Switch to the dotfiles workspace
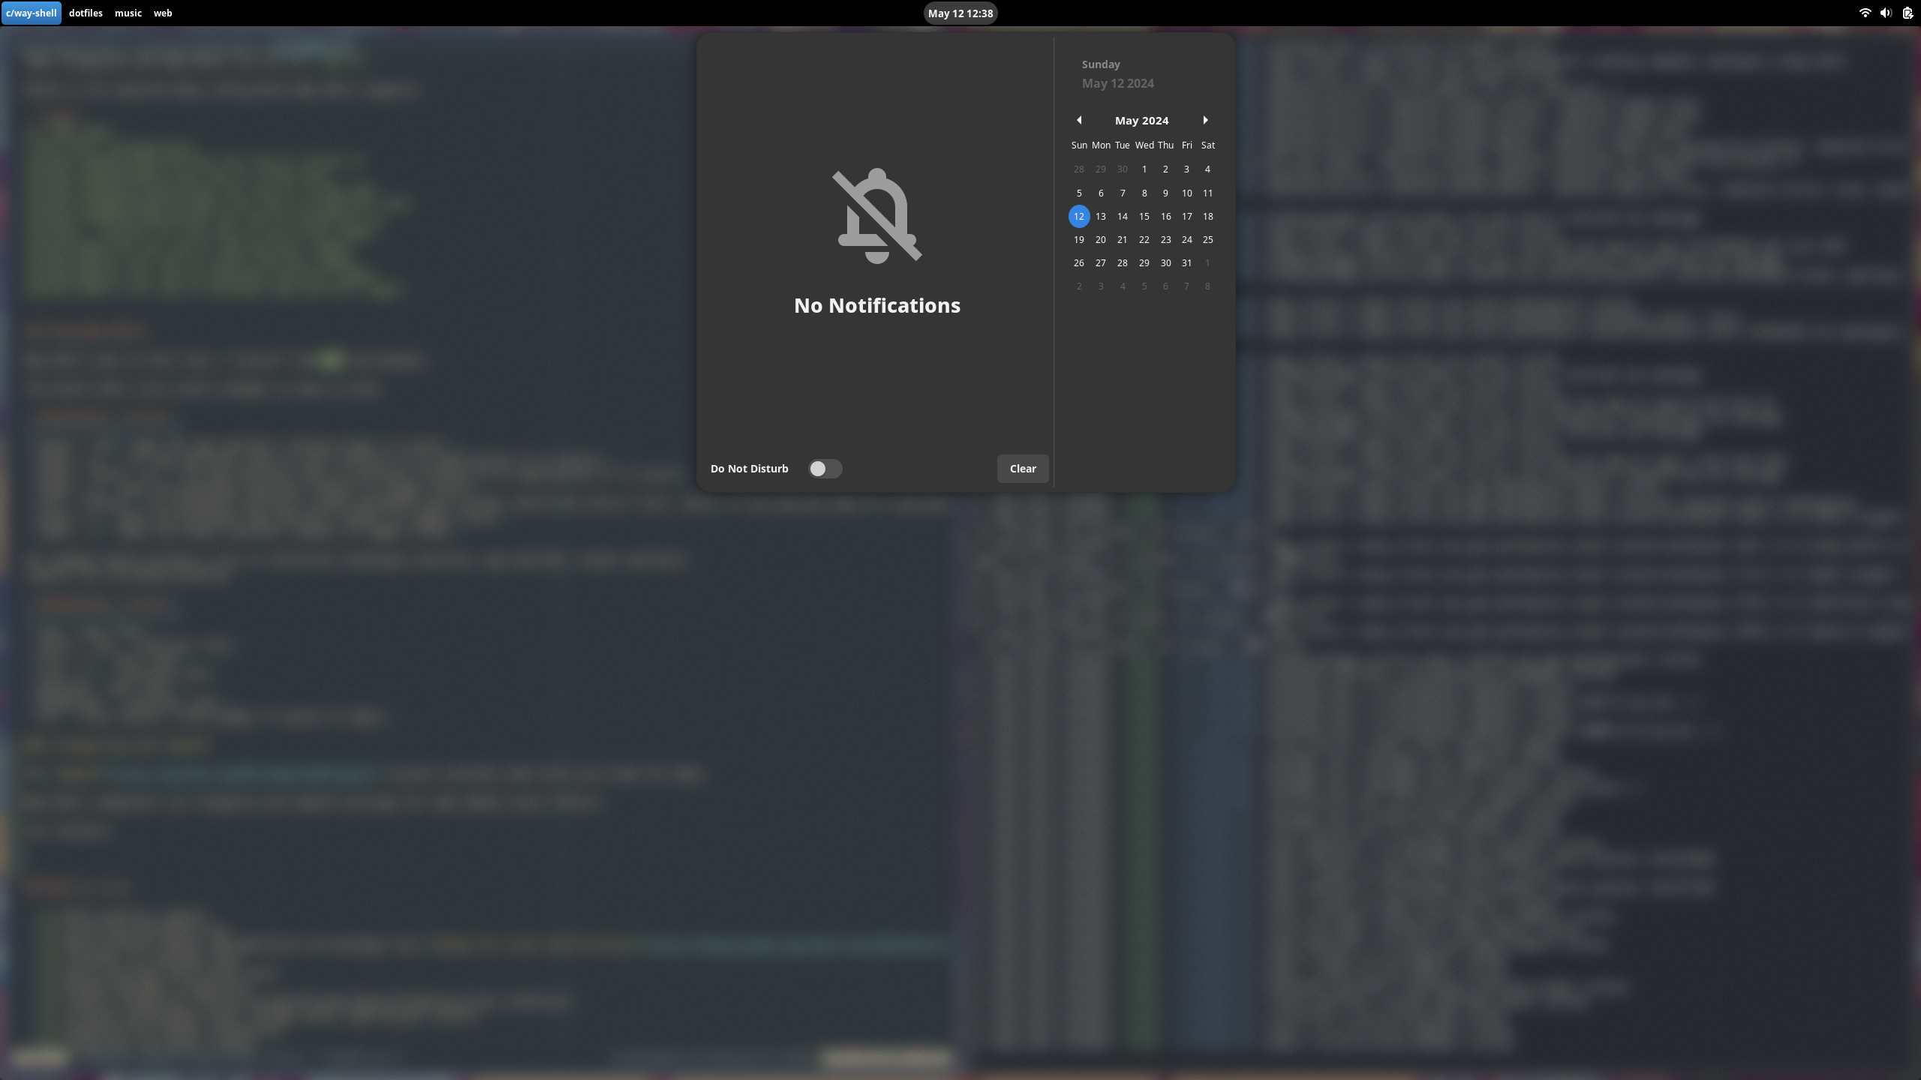 click(x=86, y=13)
